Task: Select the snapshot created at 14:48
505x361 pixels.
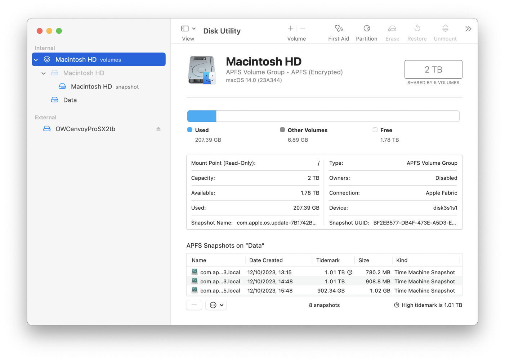Action: [x=270, y=282]
